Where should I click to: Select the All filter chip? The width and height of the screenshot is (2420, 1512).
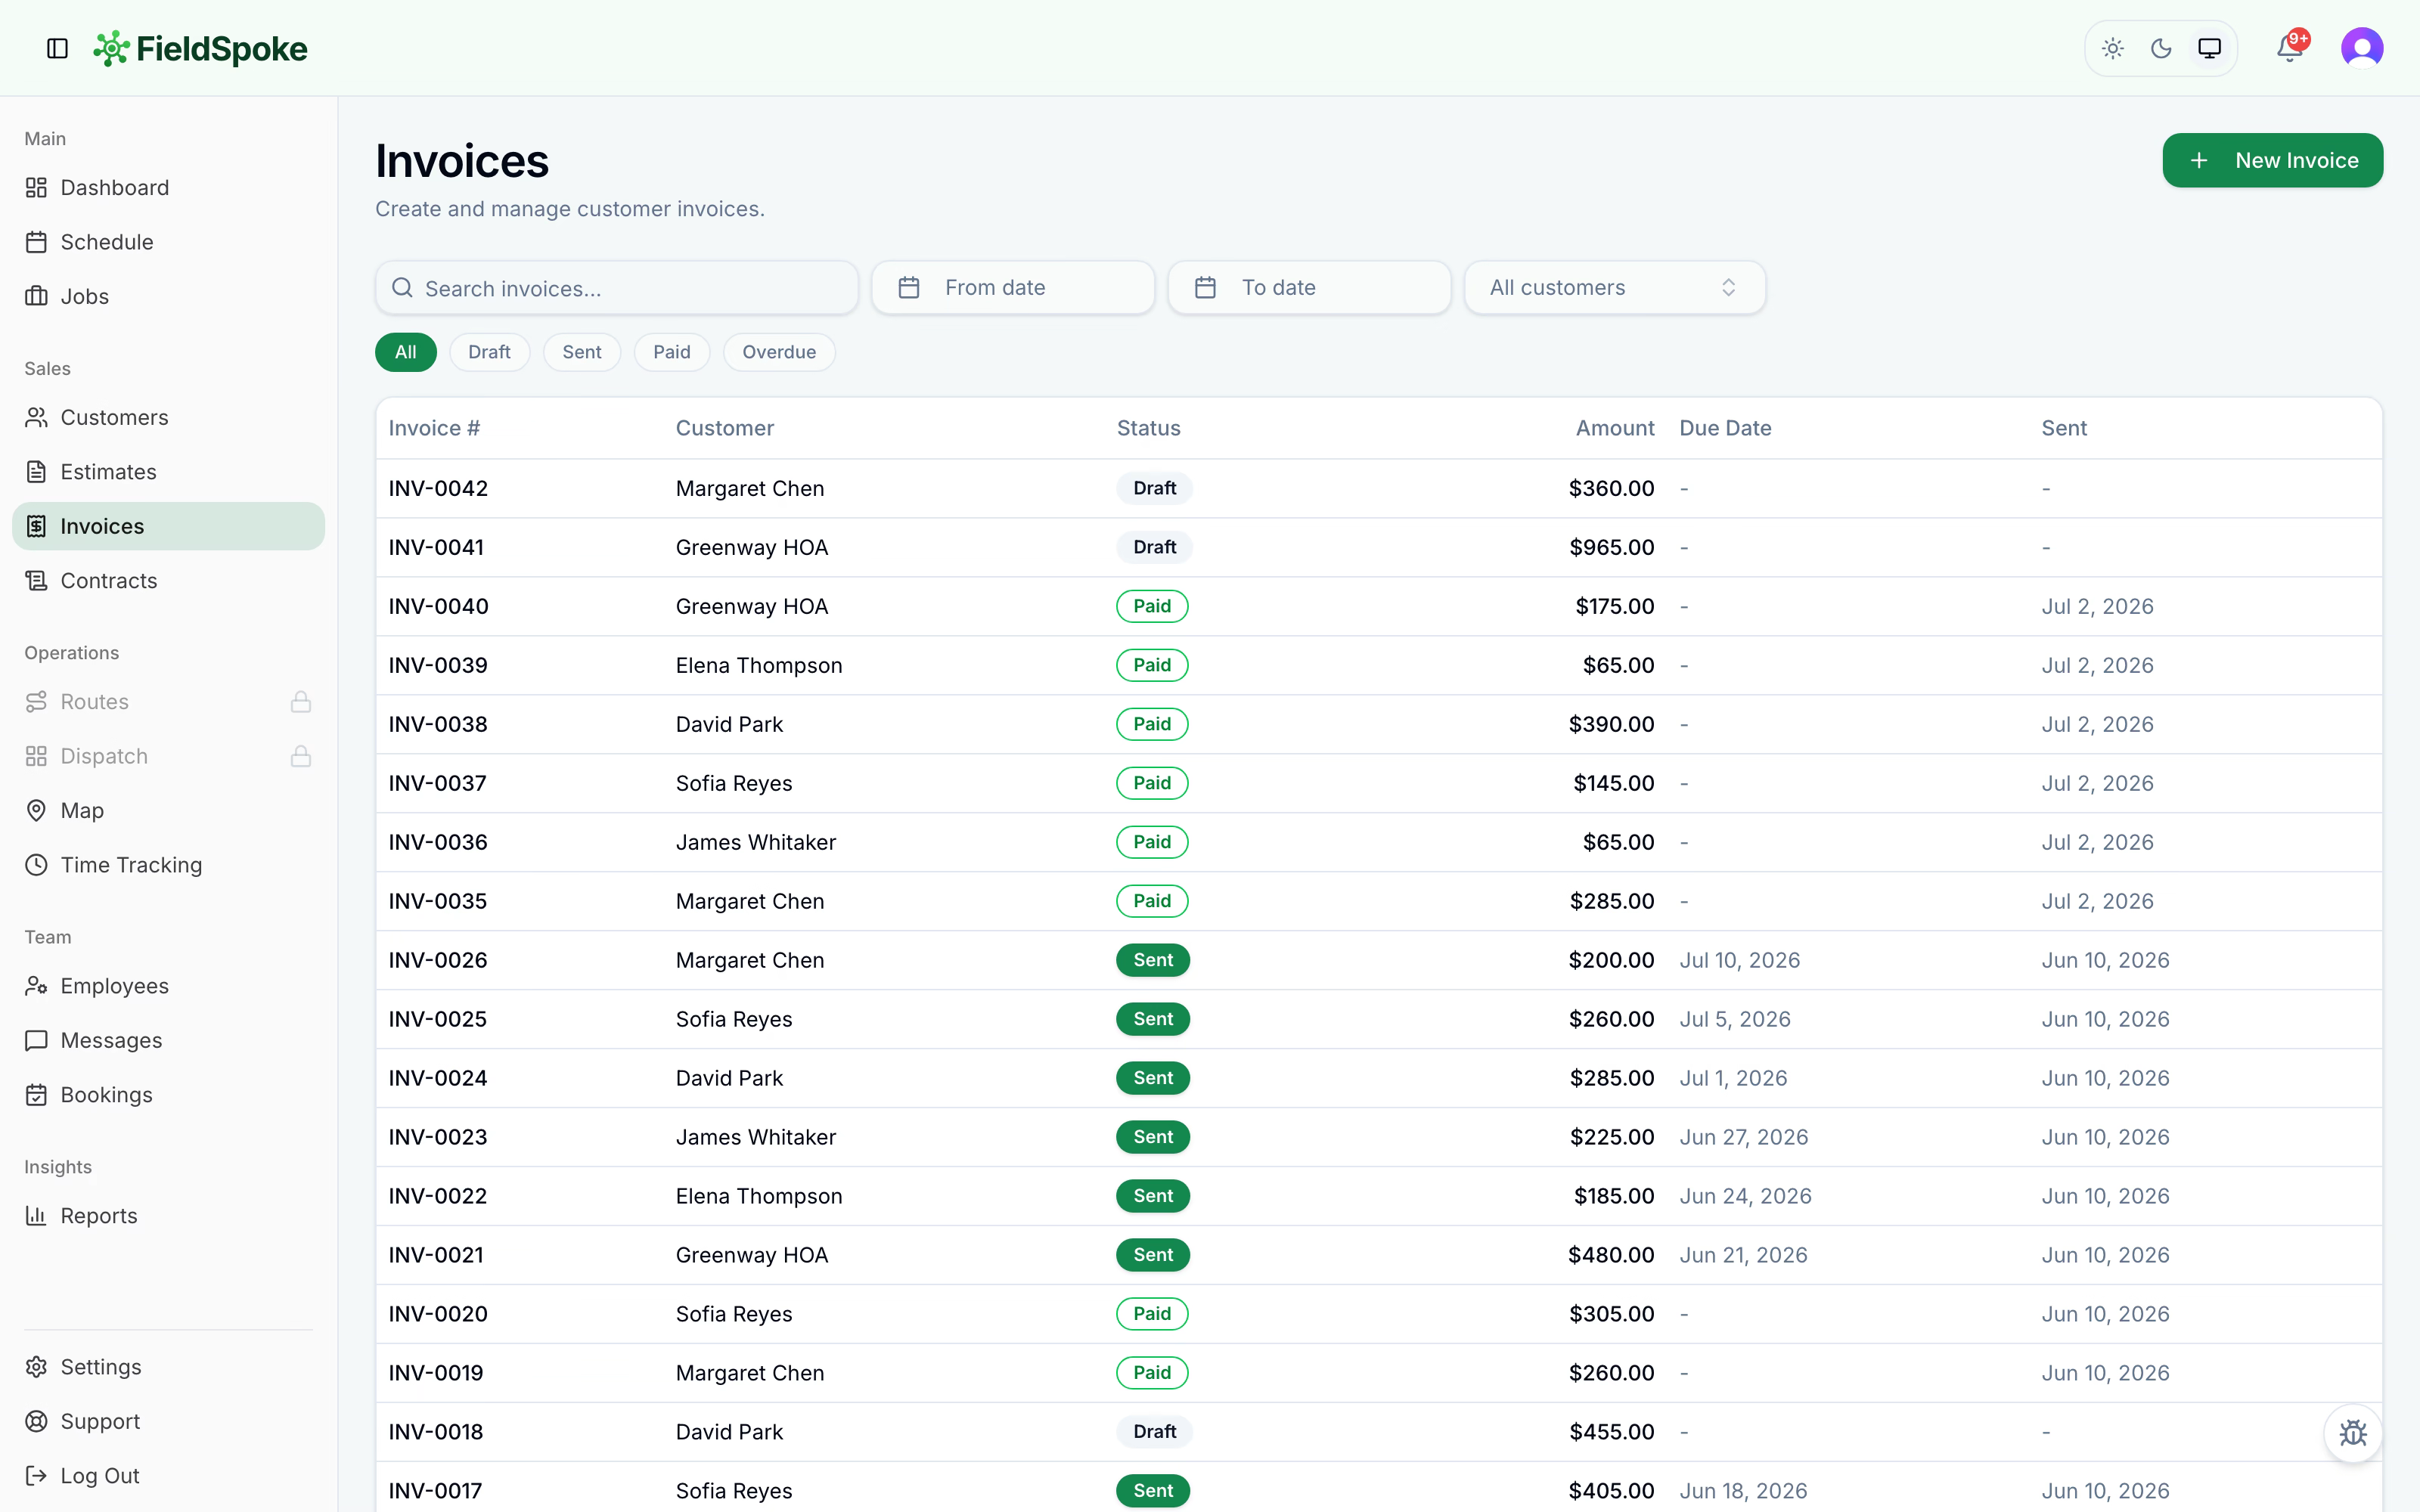tap(406, 352)
